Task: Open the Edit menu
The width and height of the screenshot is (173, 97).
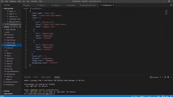Action: [x=6, y=1]
